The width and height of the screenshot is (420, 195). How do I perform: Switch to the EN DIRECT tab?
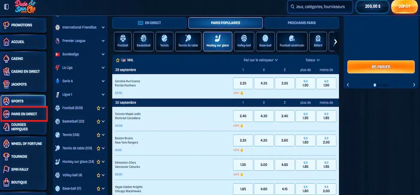tap(149, 23)
